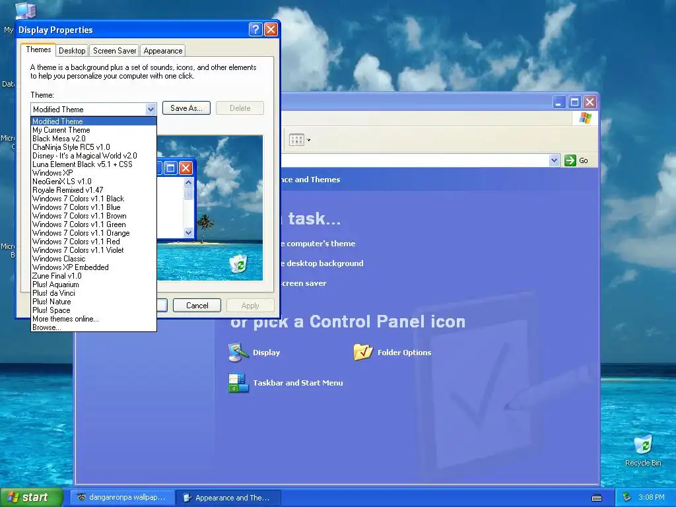Image resolution: width=676 pixels, height=507 pixels.
Task: Click Cancel in Display Properties
Action: (x=197, y=305)
